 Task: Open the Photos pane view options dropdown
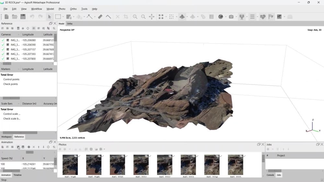pos(104,149)
